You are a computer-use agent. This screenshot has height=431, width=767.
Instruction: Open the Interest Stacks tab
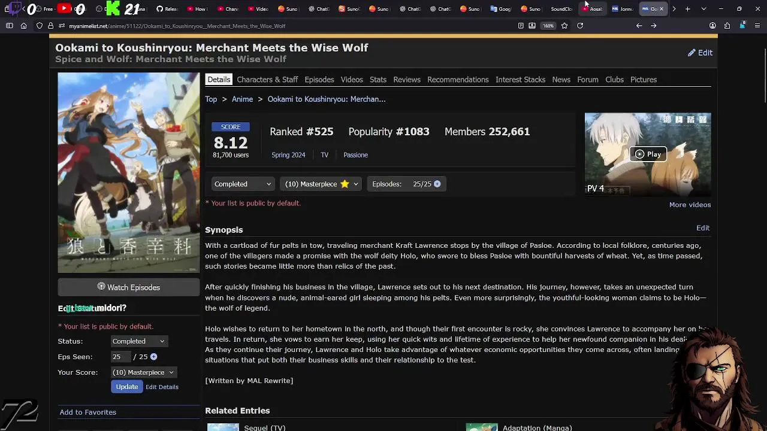[x=520, y=80]
